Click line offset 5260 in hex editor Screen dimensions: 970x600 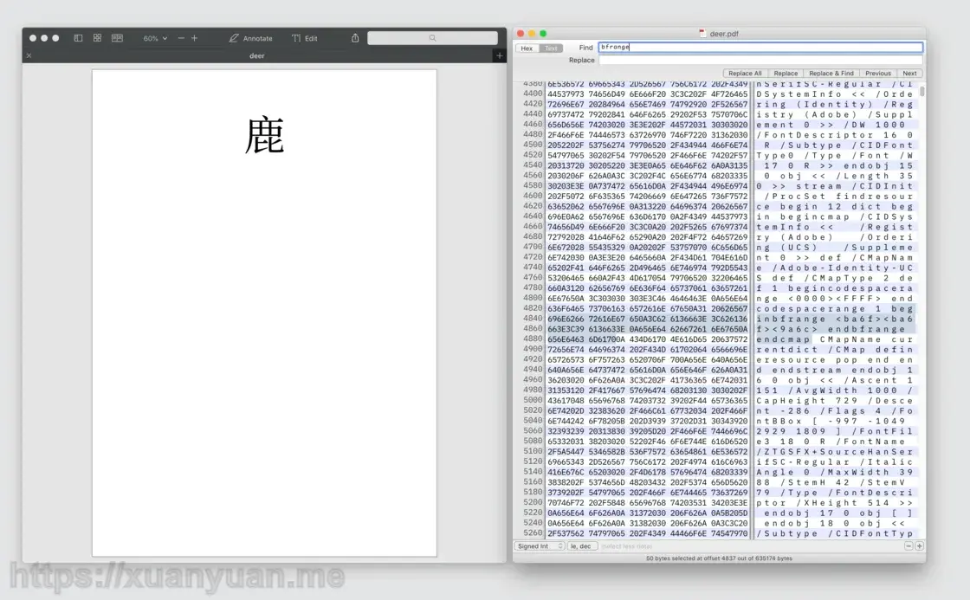tap(533, 533)
